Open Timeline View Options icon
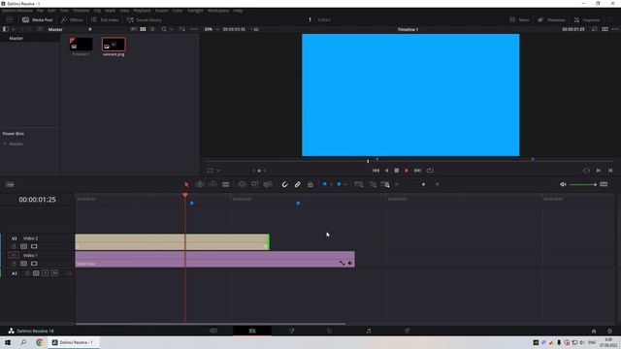The width and height of the screenshot is (621, 349). coord(10,184)
